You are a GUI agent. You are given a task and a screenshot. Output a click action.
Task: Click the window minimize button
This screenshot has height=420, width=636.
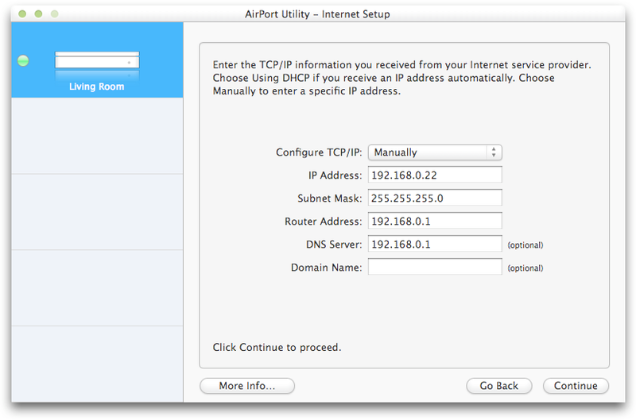tap(38, 13)
